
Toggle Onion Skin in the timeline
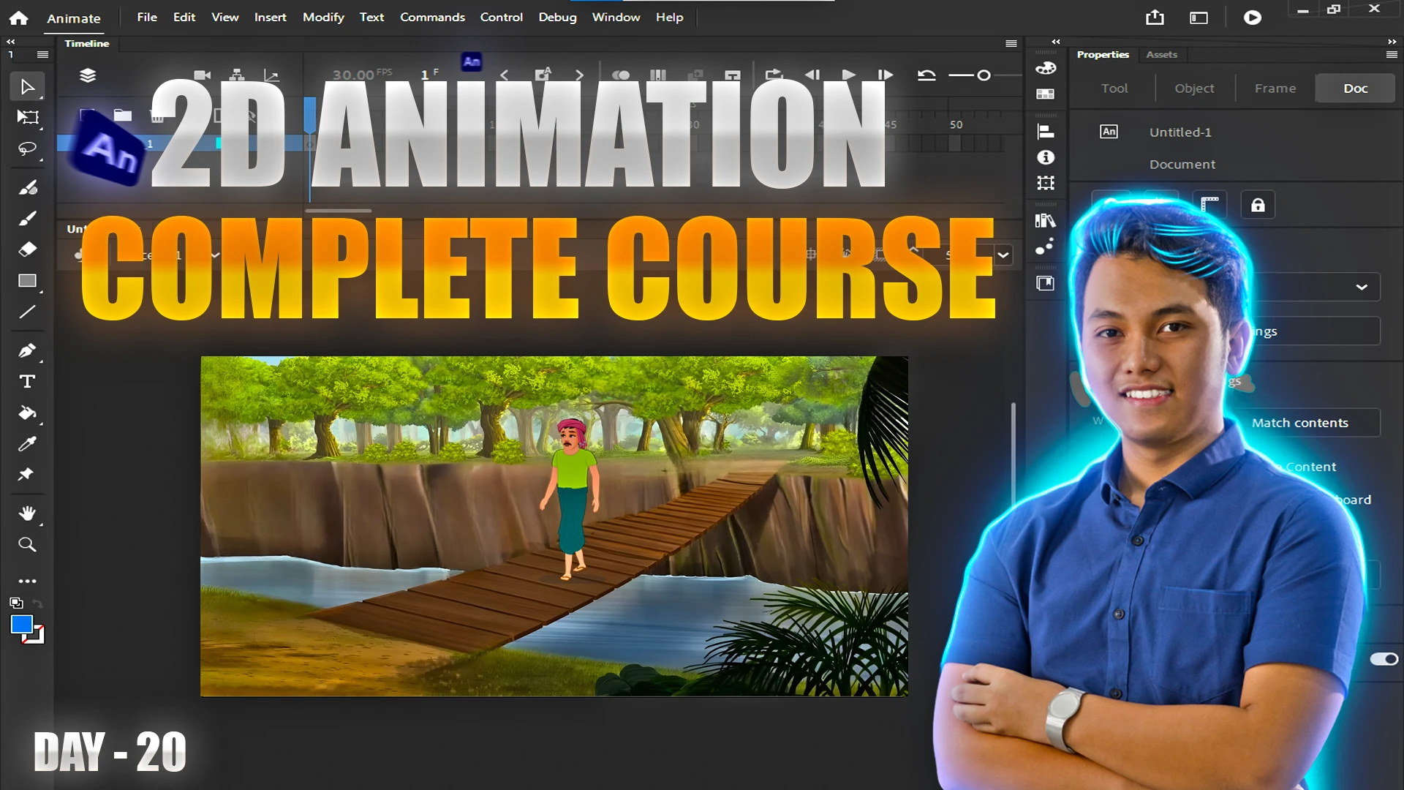point(621,75)
